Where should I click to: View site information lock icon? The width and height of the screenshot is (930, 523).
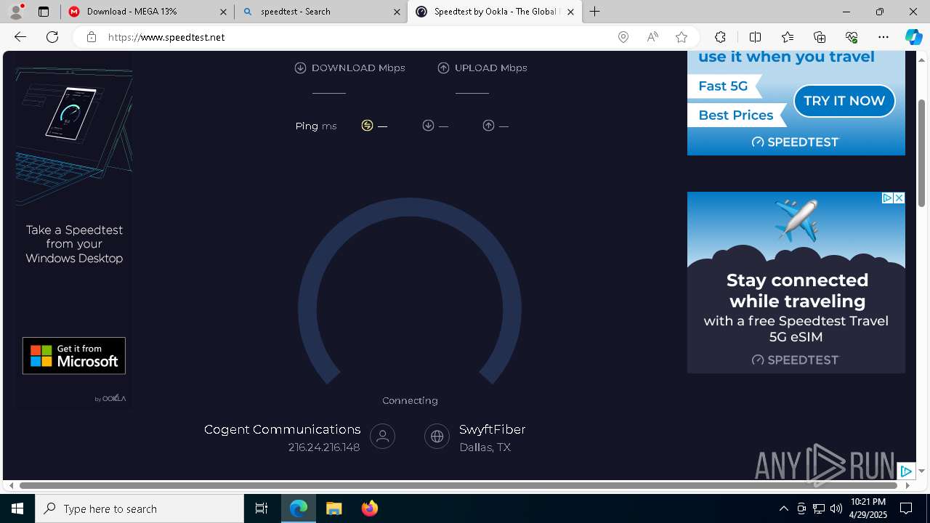coord(92,37)
